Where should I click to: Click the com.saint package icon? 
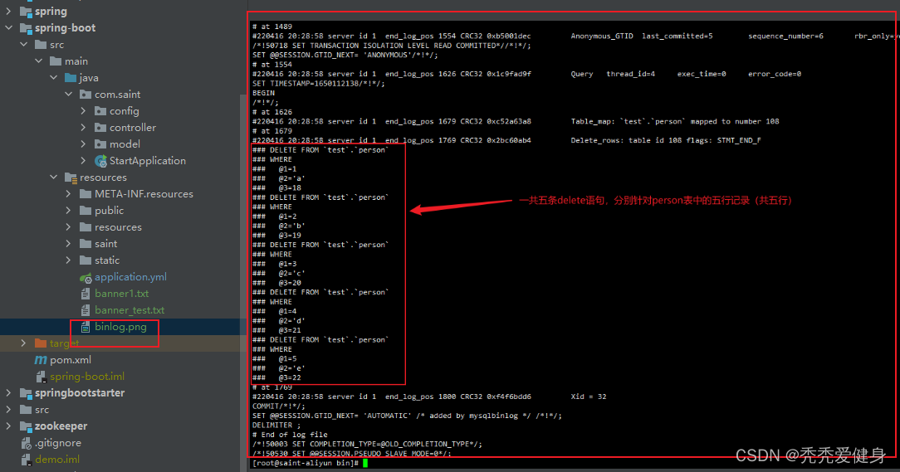click(x=86, y=94)
